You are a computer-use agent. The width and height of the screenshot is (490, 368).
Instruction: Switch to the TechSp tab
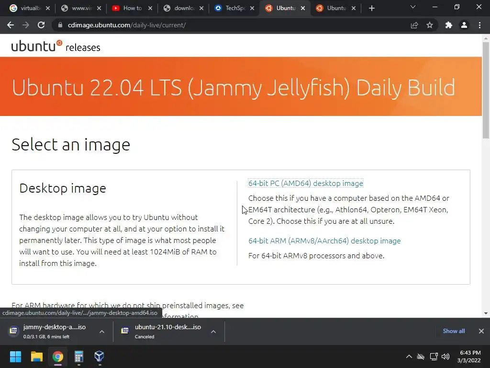[x=231, y=8]
